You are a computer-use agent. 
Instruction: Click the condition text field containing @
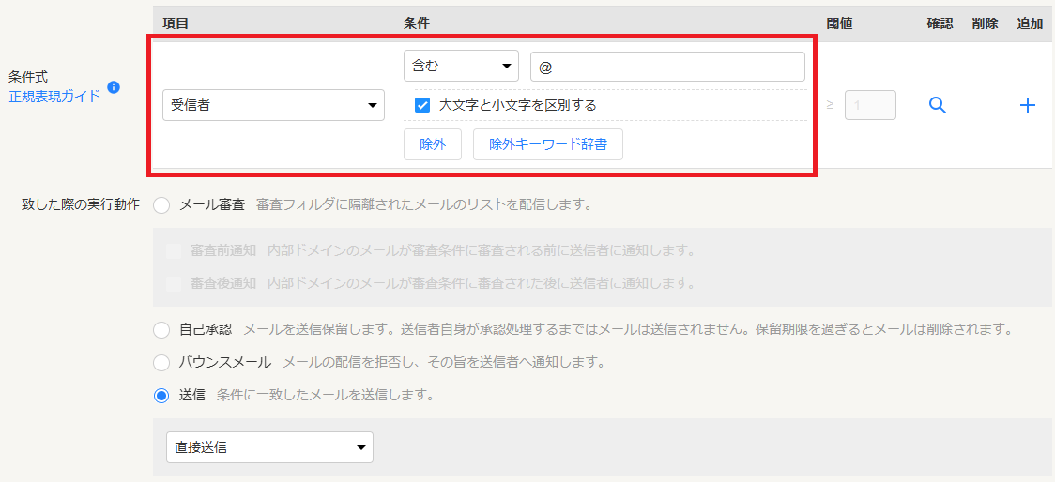coord(667,67)
